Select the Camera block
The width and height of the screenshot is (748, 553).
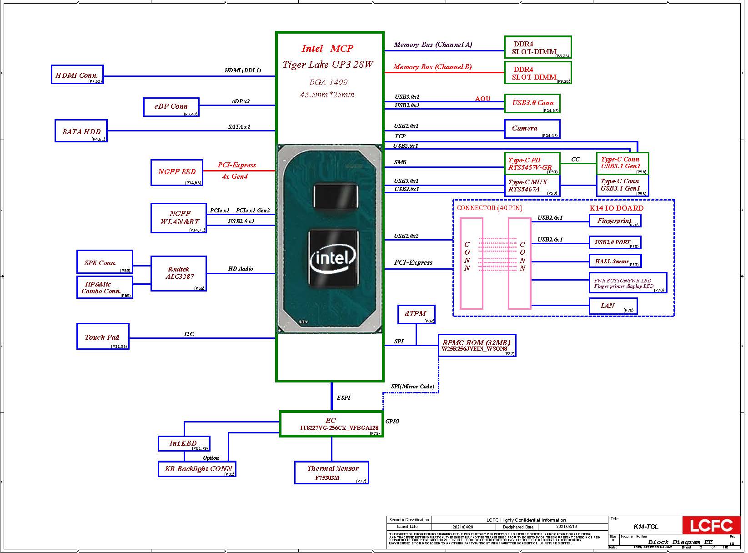click(x=532, y=129)
